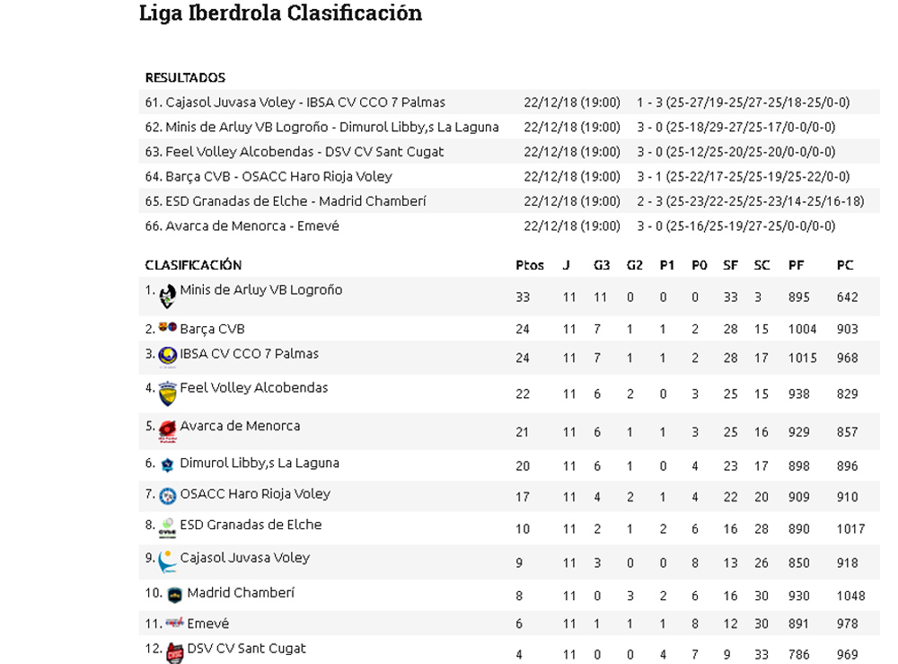The image size is (898, 664).
Task: Click the RESULTADOS section title
Action: (185, 78)
